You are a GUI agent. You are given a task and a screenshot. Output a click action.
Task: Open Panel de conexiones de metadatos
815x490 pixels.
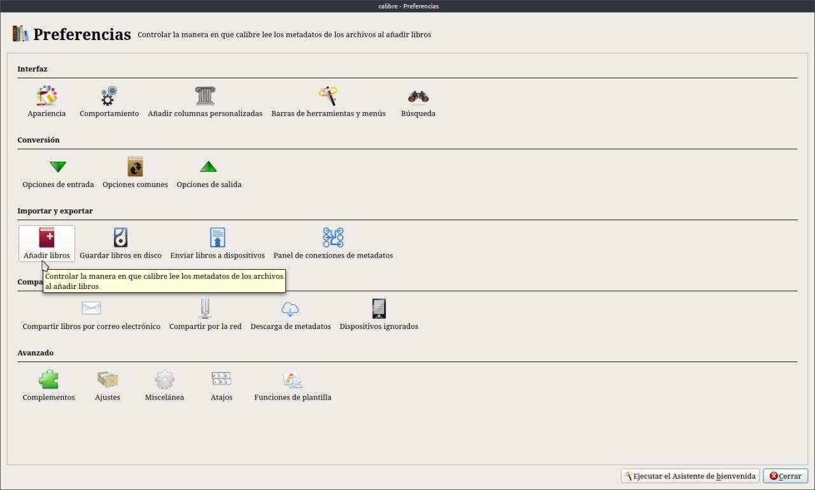[333, 244]
